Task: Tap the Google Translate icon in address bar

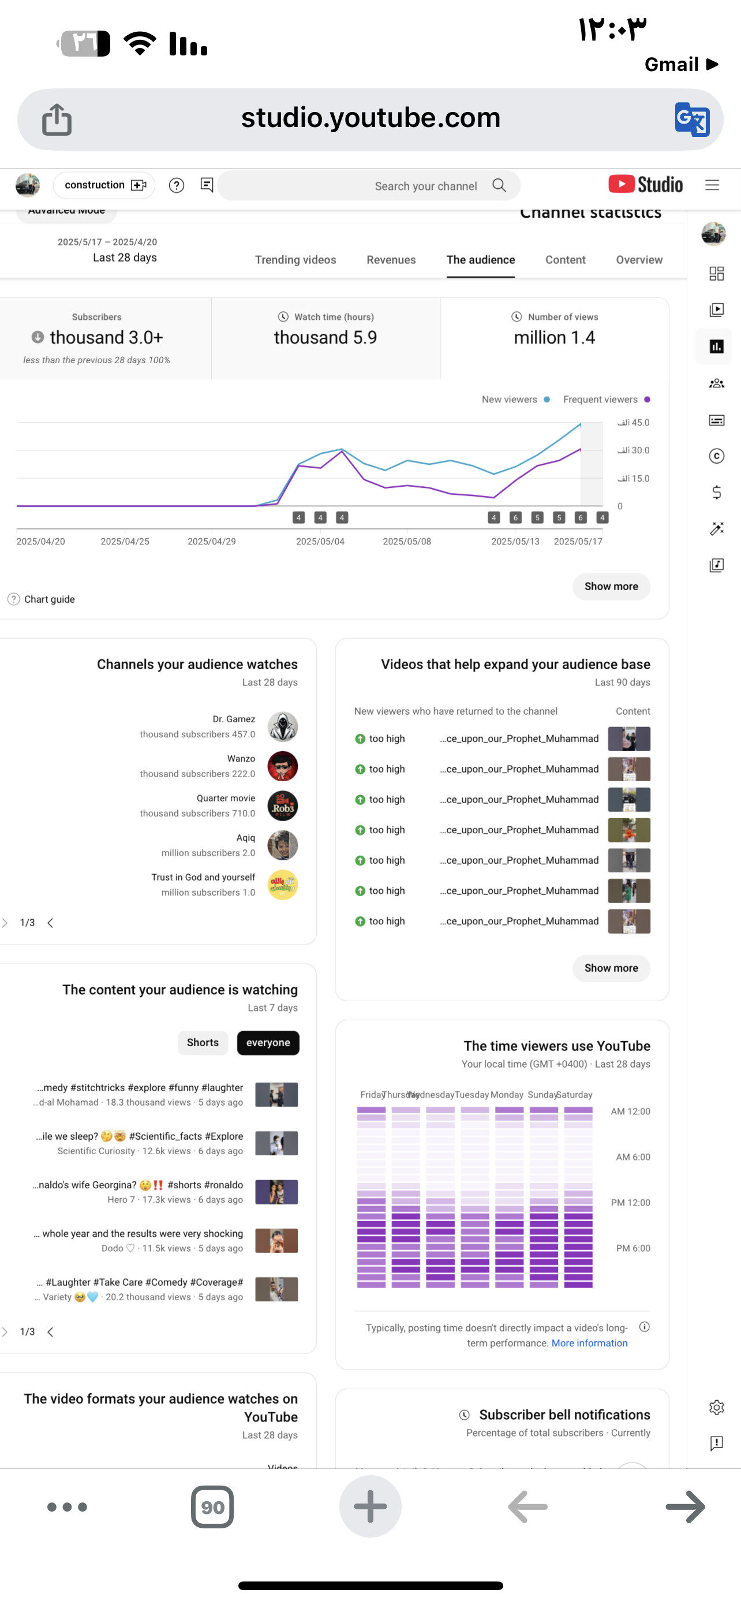Action: (x=692, y=119)
